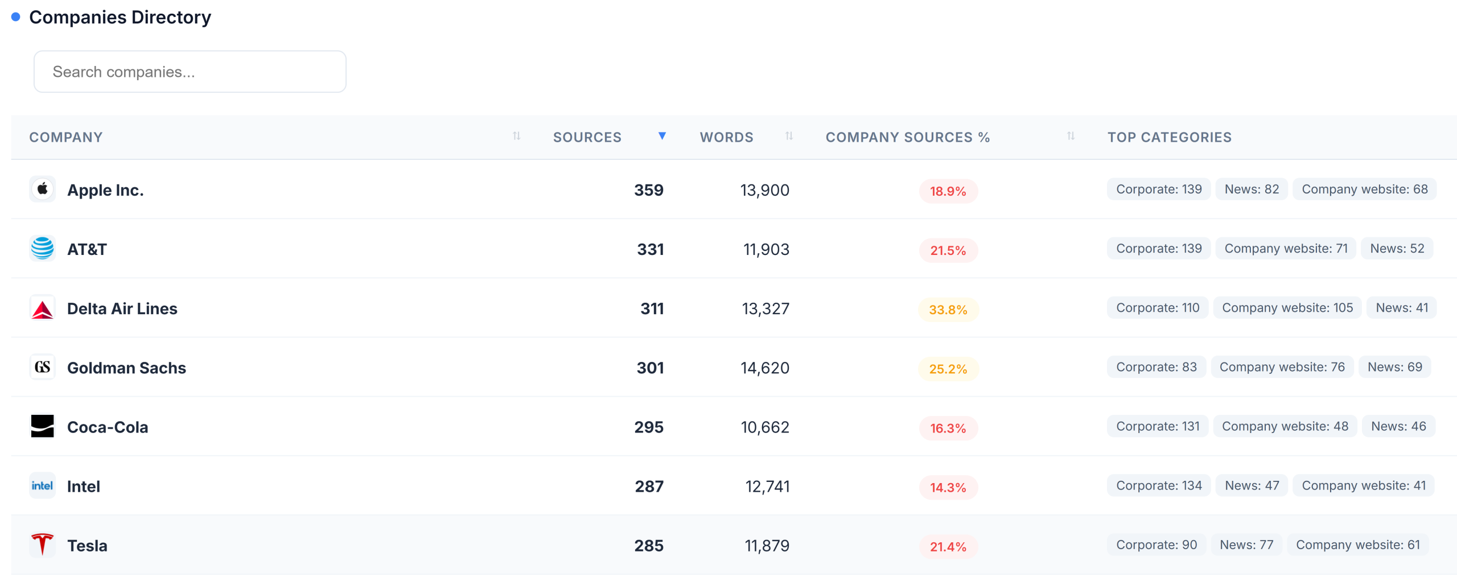Toggle sorting on the Words column
This screenshot has width=1457, height=577.
pos(789,137)
